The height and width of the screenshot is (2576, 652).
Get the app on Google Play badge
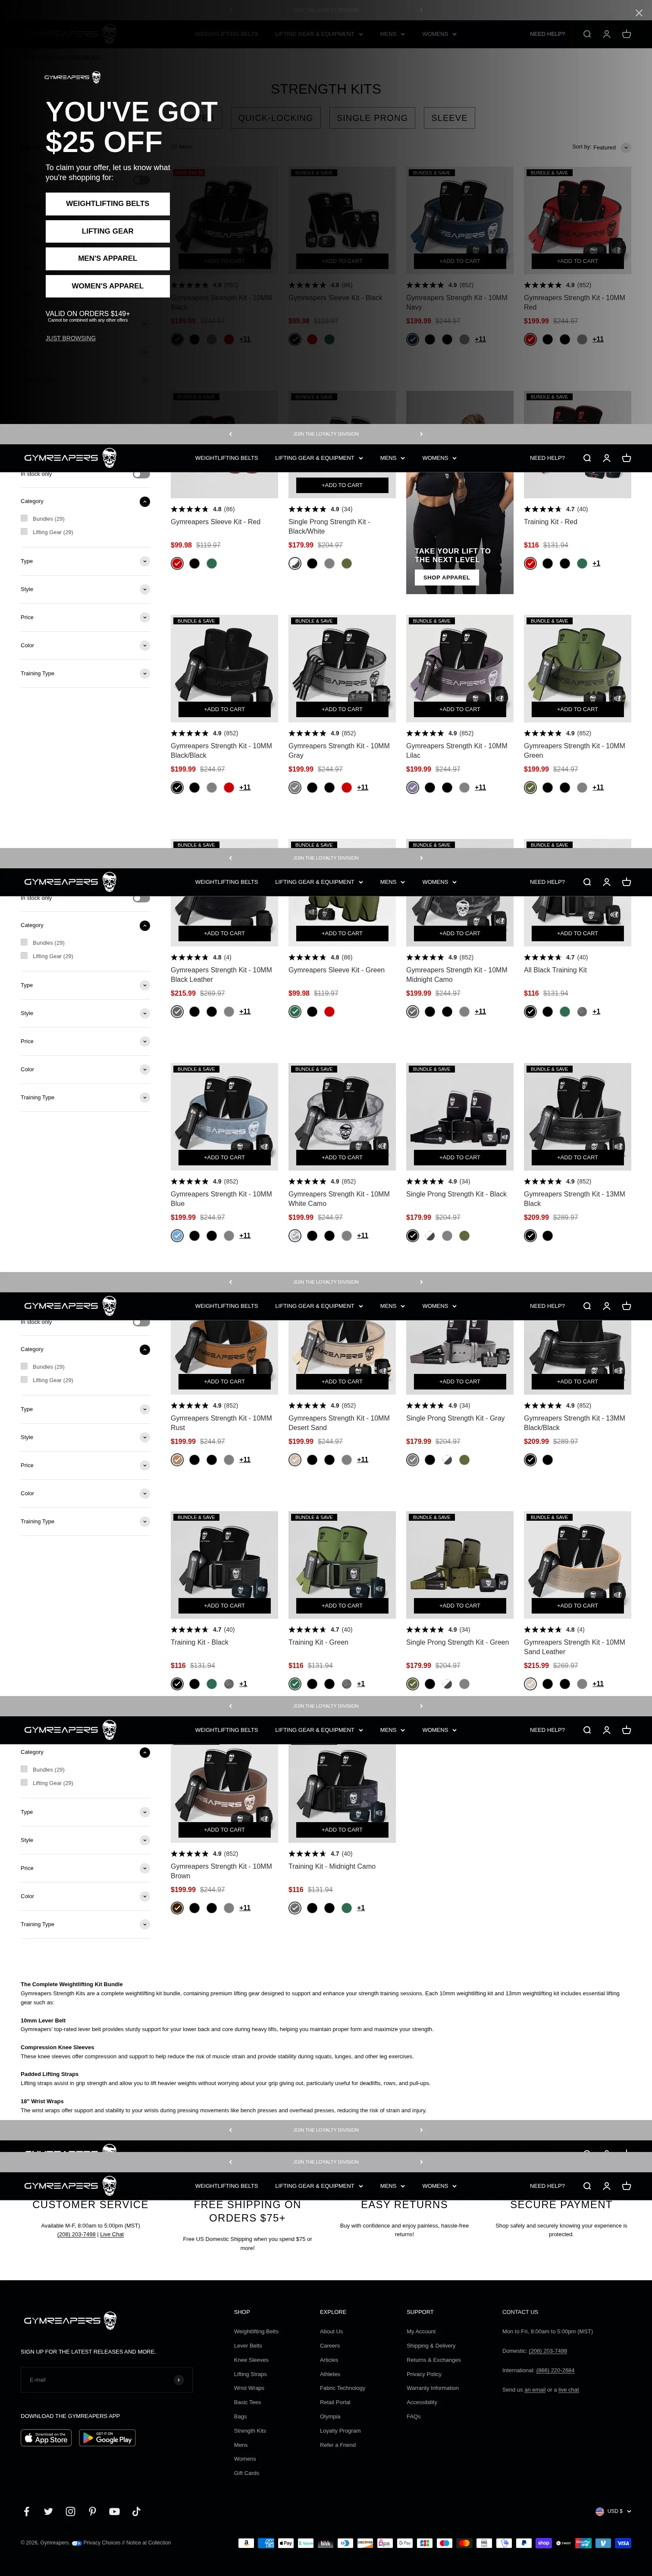[107, 2438]
